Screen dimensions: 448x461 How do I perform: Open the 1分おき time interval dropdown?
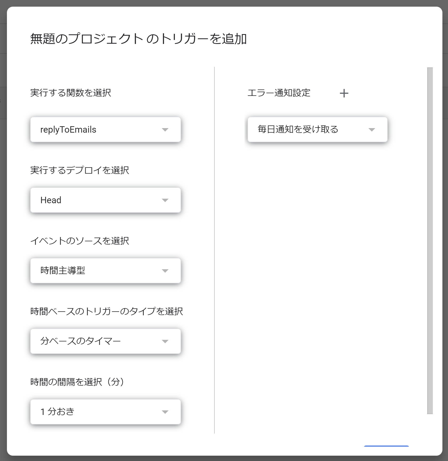click(x=105, y=412)
